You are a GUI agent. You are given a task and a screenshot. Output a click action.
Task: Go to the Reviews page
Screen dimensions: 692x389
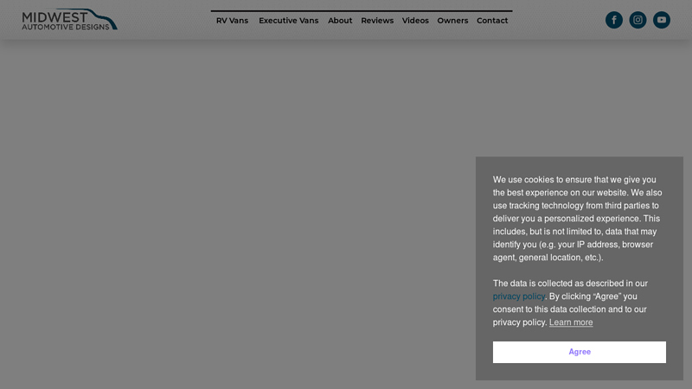coord(377,21)
